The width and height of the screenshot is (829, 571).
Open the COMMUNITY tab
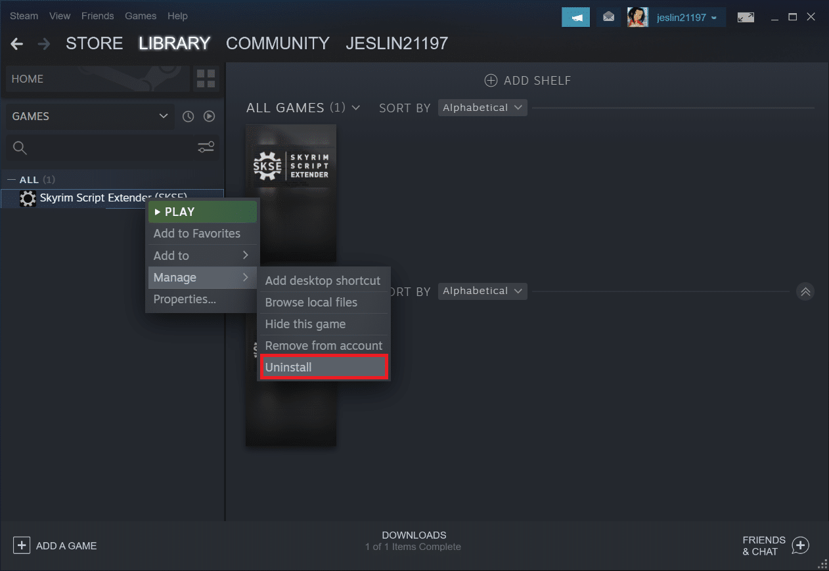278,44
